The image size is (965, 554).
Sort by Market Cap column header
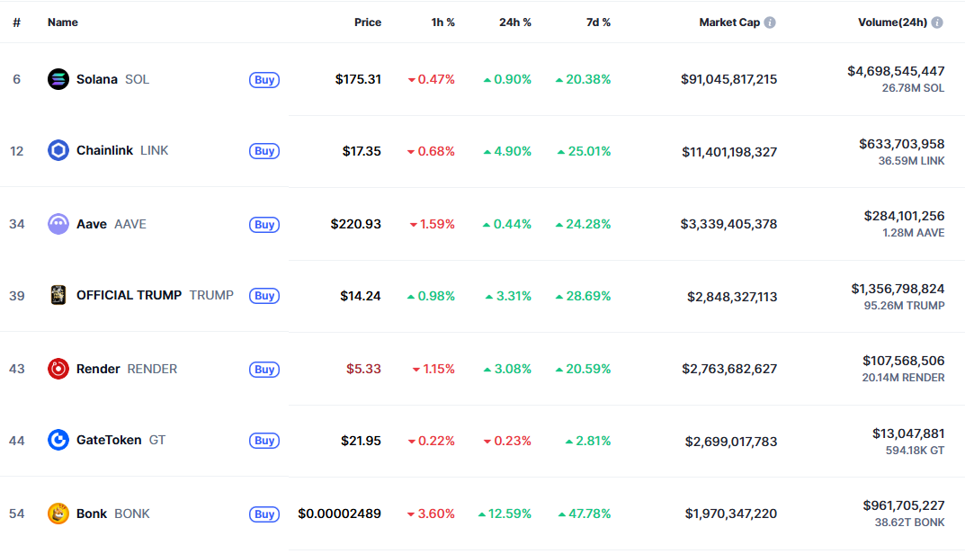729,22
